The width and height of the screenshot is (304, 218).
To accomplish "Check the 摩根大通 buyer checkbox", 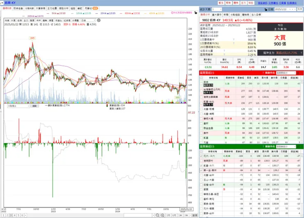I will [201, 118].
